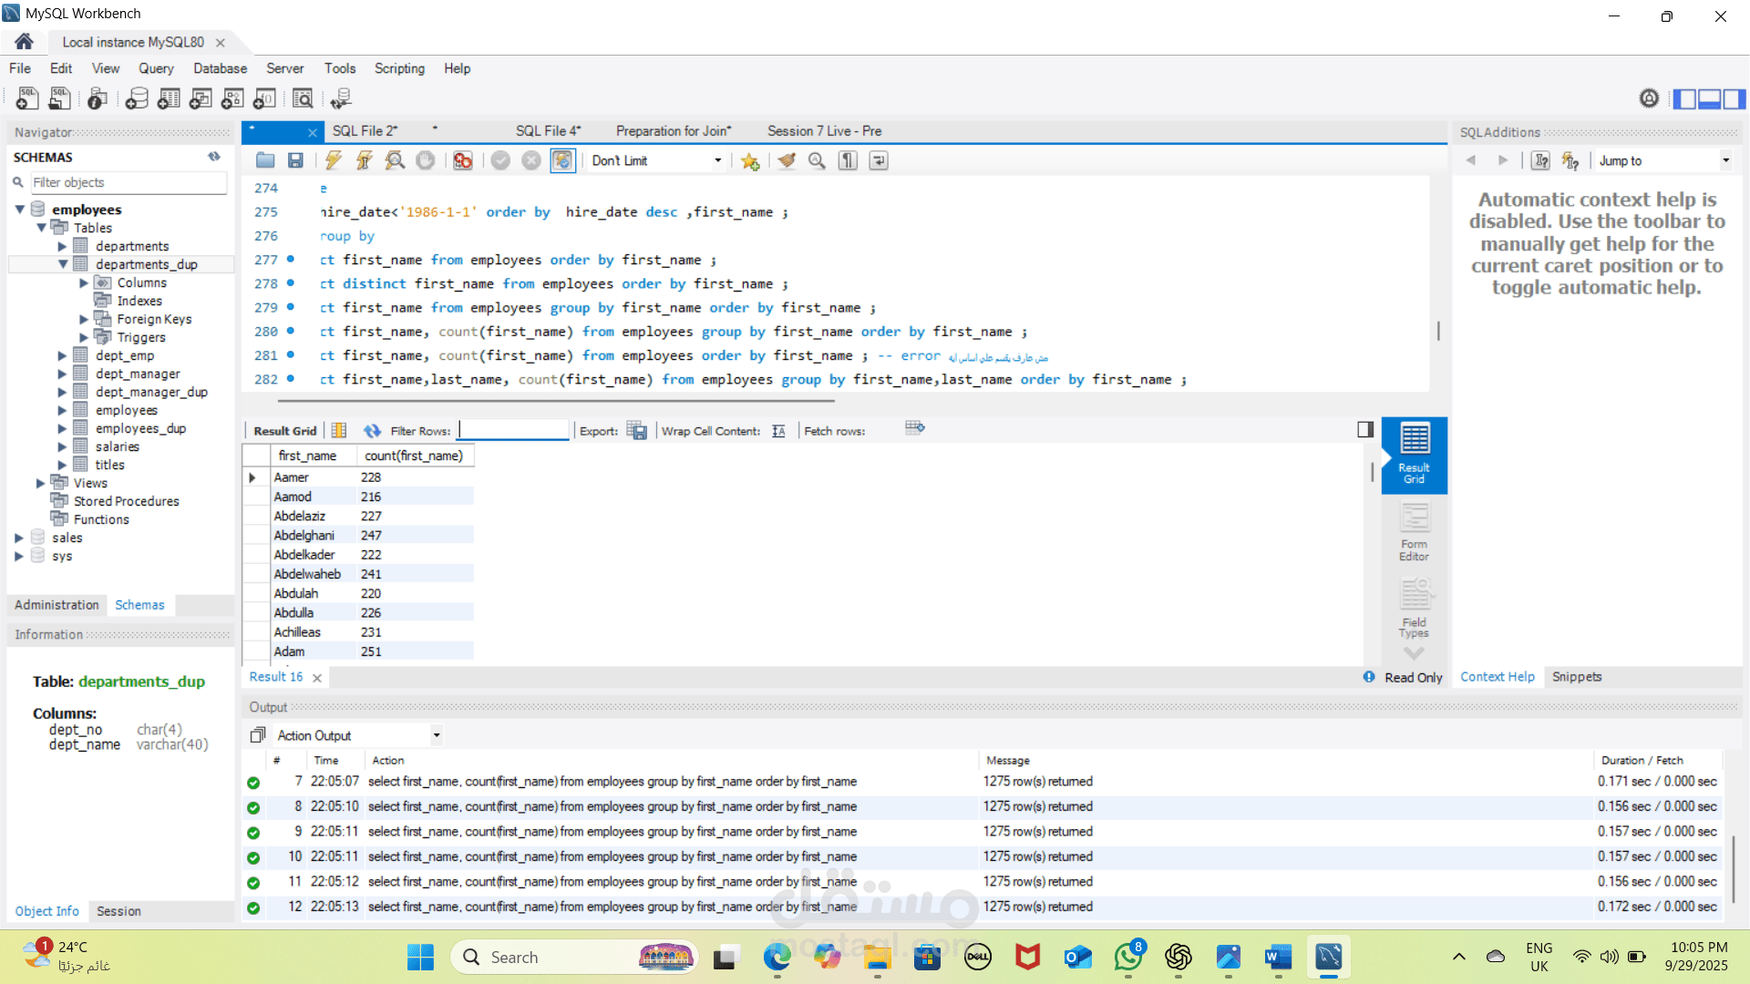The image size is (1750, 984).
Task: Expand the salaries table node
Action: pyautogui.click(x=63, y=446)
